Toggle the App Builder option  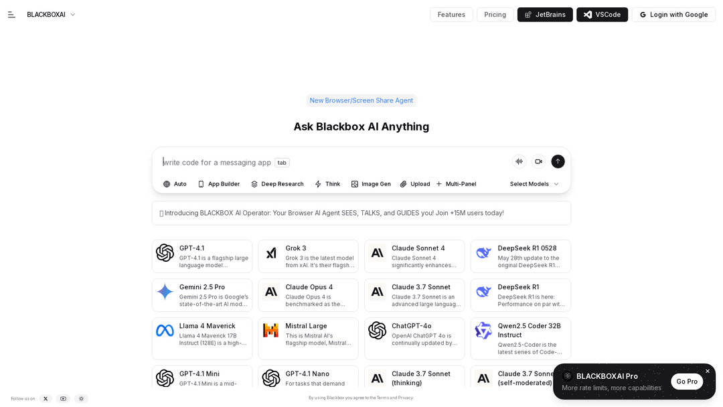(219, 184)
